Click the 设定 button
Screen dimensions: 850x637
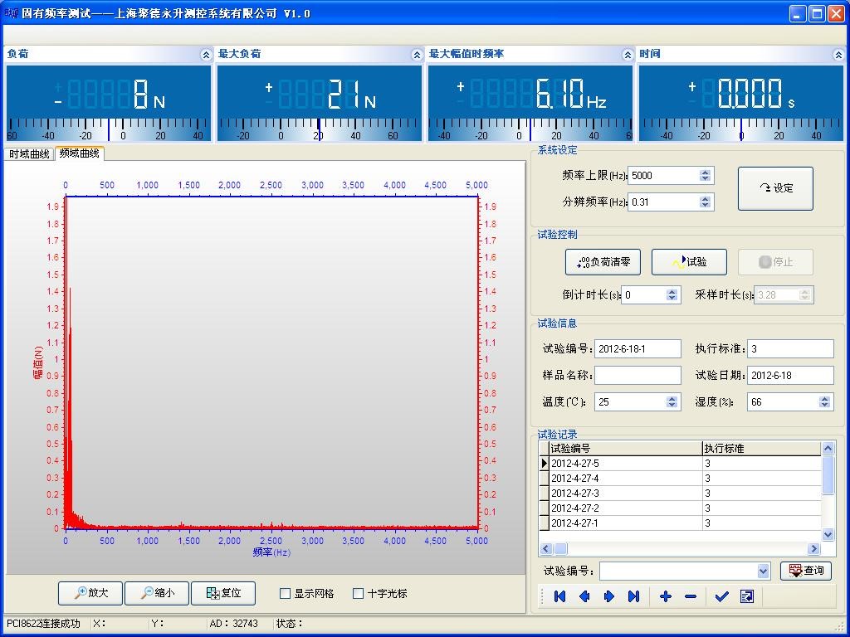(775, 188)
